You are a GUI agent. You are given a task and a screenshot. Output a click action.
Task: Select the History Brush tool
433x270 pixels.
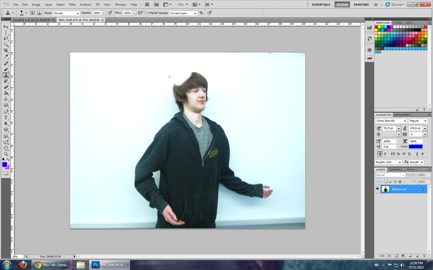pyautogui.click(x=6, y=81)
